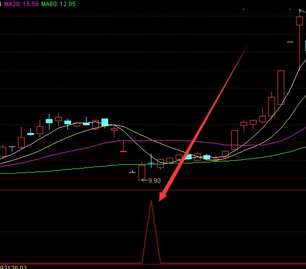Click the small white dash marker near top right
306x269 pixels.
[x=290, y=42]
